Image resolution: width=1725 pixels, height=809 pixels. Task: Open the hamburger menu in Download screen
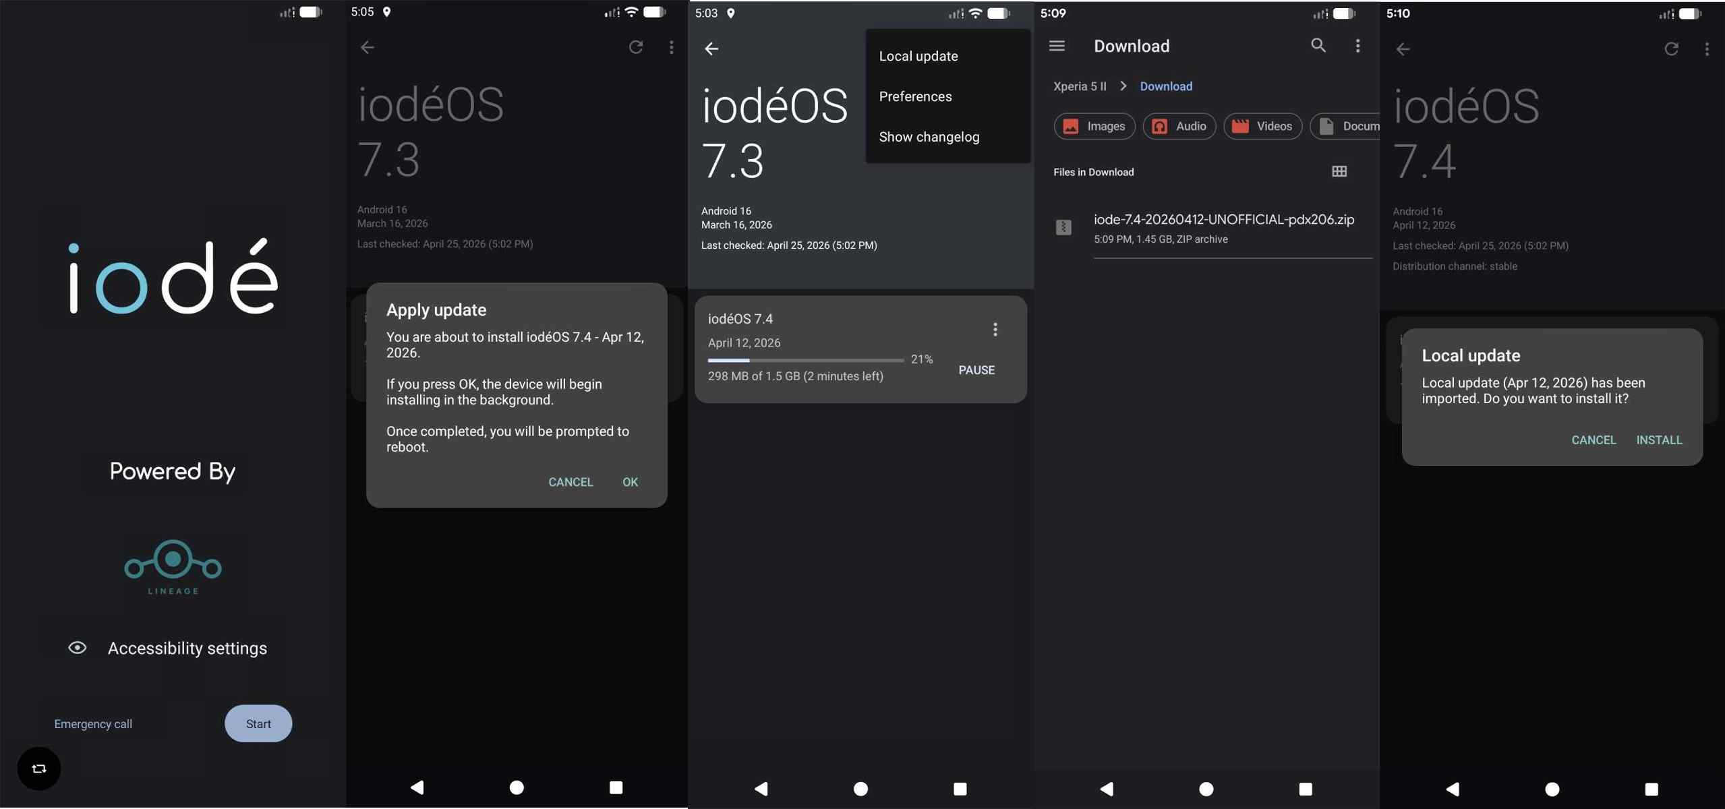pos(1057,46)
